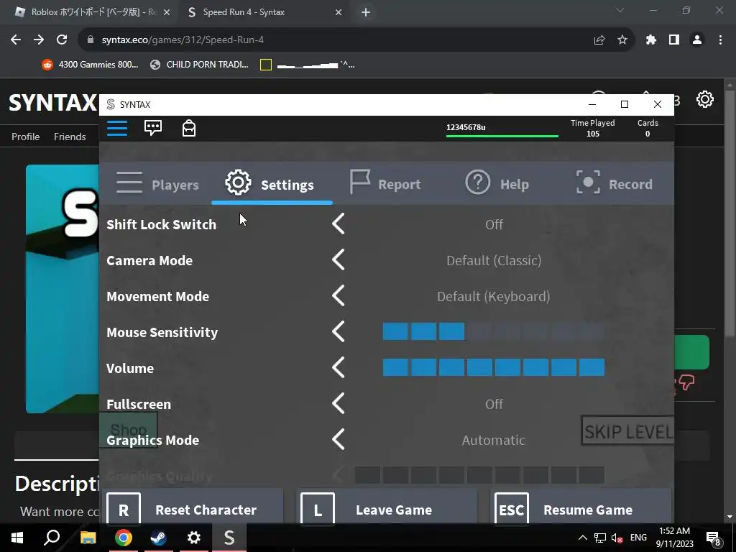Open the Windows Start menu
This screenshot has width=736, height=552.
pos(17,538)
